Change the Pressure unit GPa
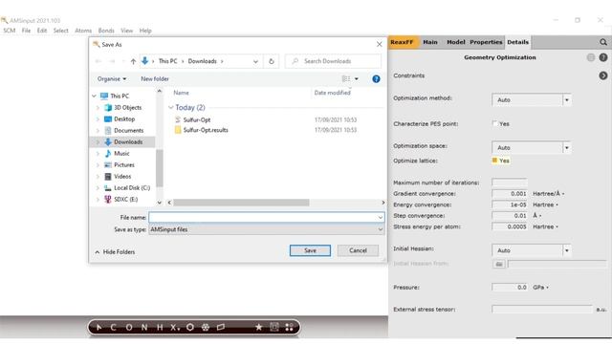The height and width of the screenshot is (344, 612). tap(540, 288)
